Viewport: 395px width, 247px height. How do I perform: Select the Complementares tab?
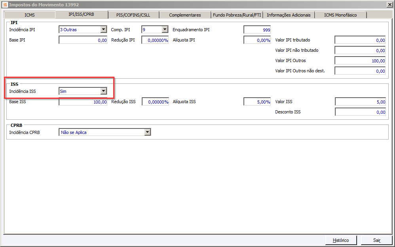click(185, 15)
